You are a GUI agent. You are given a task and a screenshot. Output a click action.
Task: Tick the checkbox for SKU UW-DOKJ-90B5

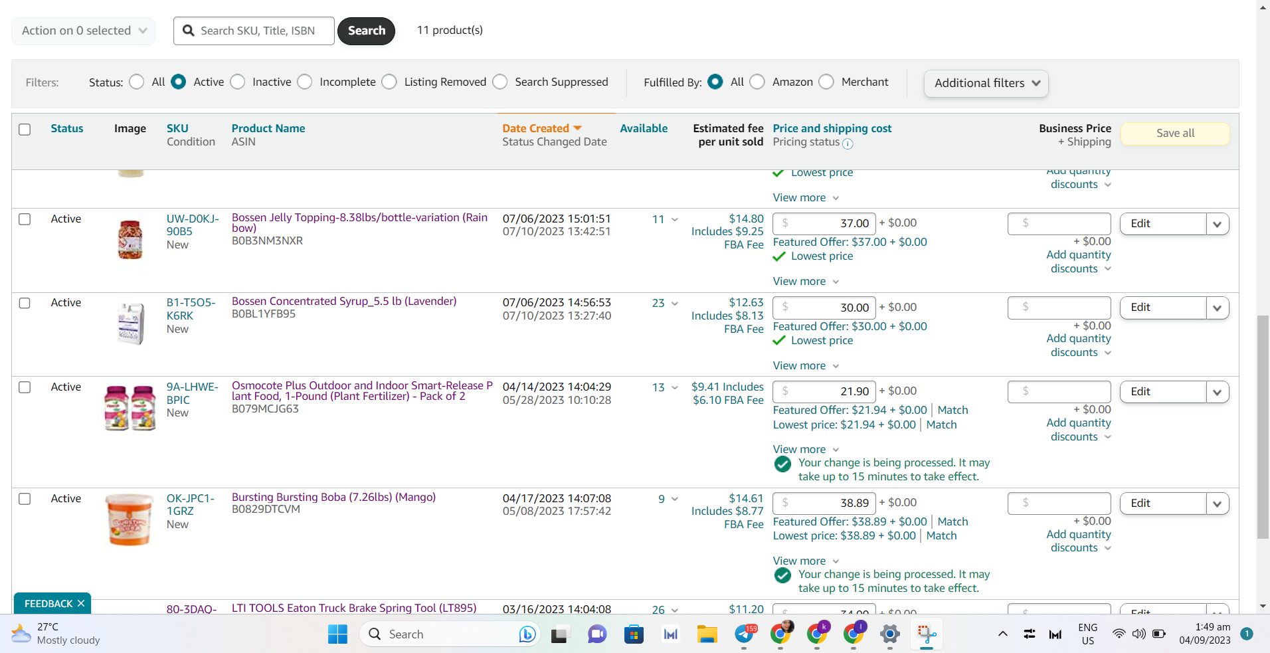(25, 219)
